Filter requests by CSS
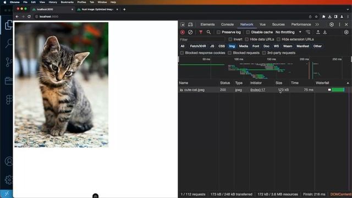The image size is (352, 198). click(222, 46)
